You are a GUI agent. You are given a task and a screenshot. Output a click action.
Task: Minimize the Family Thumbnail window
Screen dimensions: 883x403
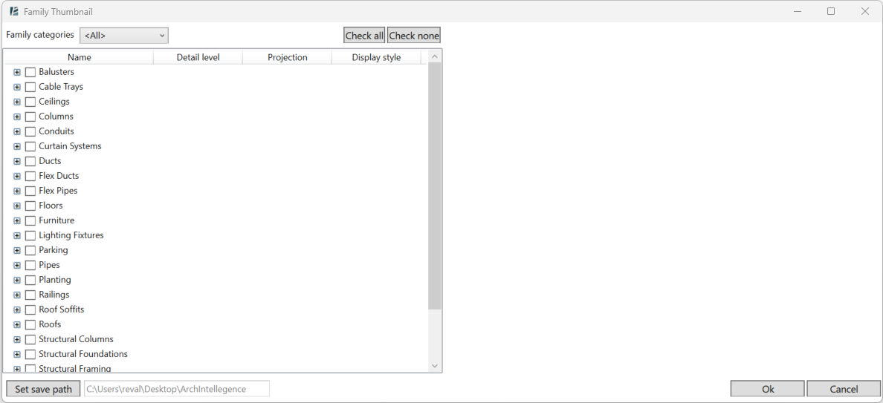click(x=798, y=11)
